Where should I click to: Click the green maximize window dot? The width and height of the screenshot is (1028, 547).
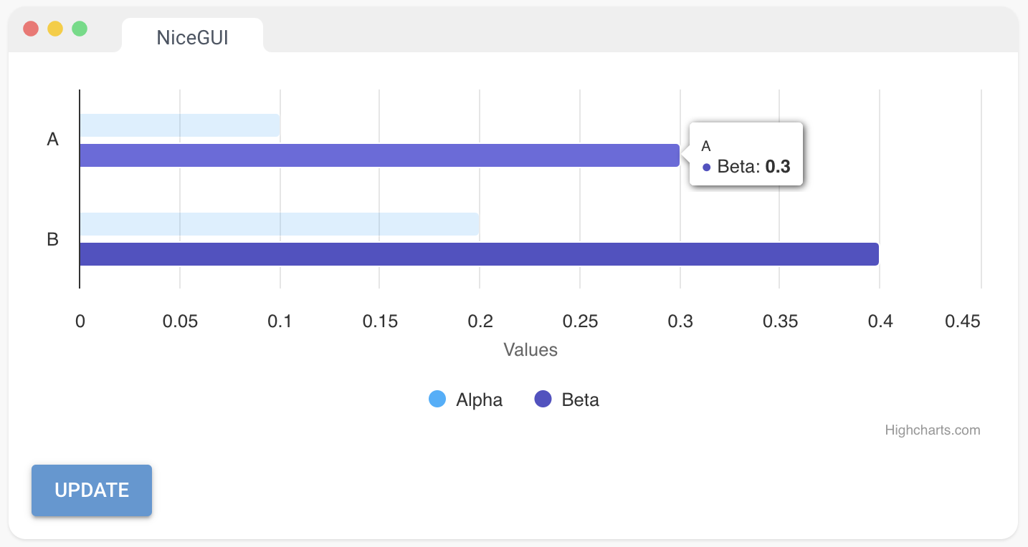[80, 29]
